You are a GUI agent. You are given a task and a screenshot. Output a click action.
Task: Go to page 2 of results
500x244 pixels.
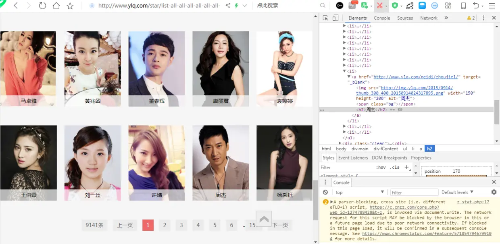point(165,225)
